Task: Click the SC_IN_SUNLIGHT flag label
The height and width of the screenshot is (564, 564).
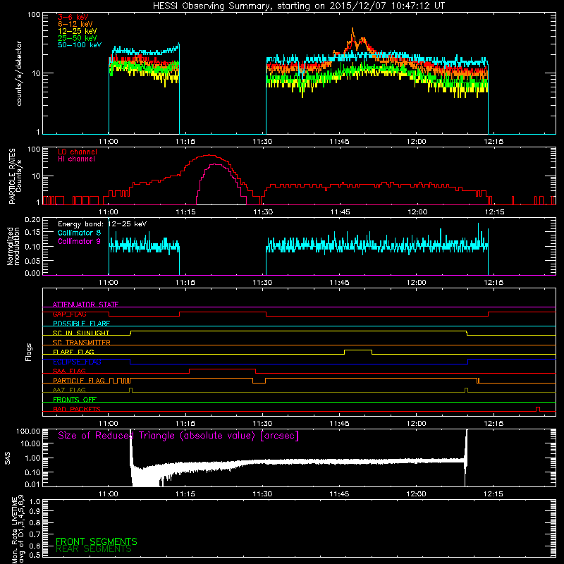Action: click(x=81, y=333)
